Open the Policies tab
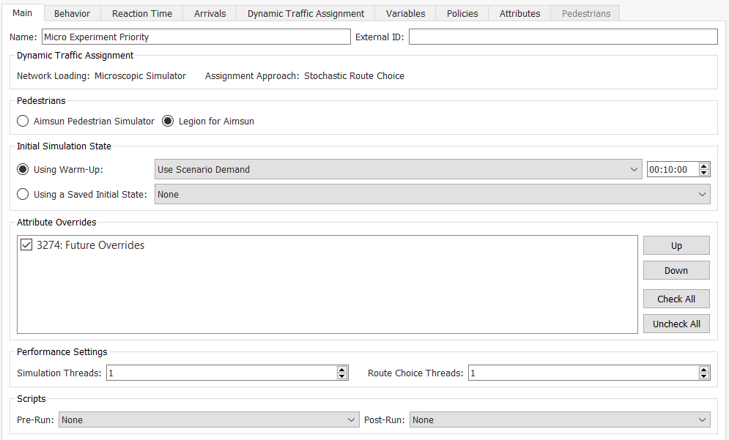Image resolution: width=729 pixels, height=440 pixels. (x=462, y=13)
